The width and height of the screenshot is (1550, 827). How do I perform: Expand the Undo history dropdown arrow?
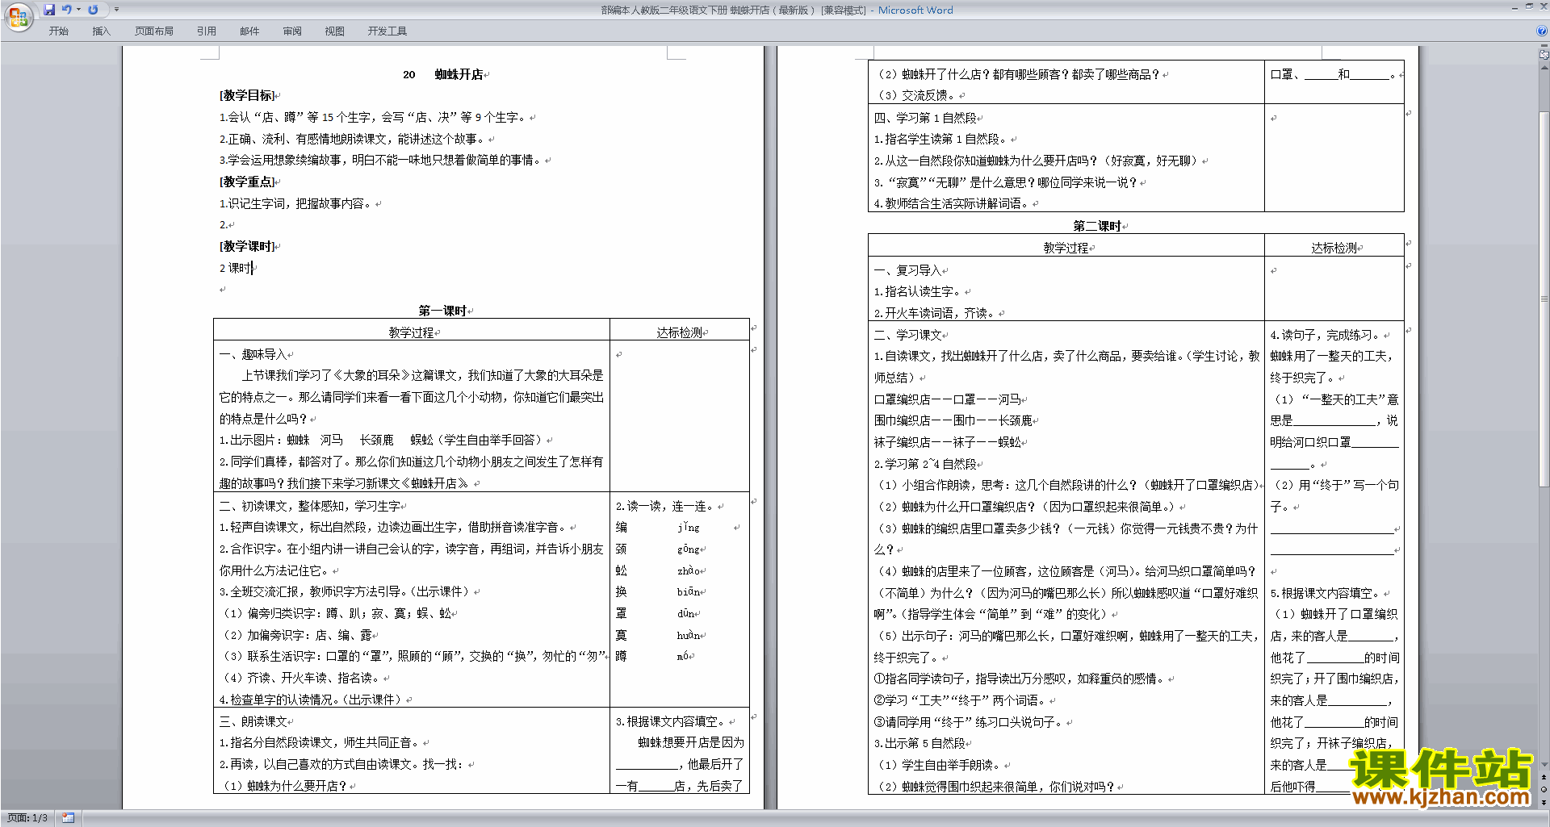[78, 10]
